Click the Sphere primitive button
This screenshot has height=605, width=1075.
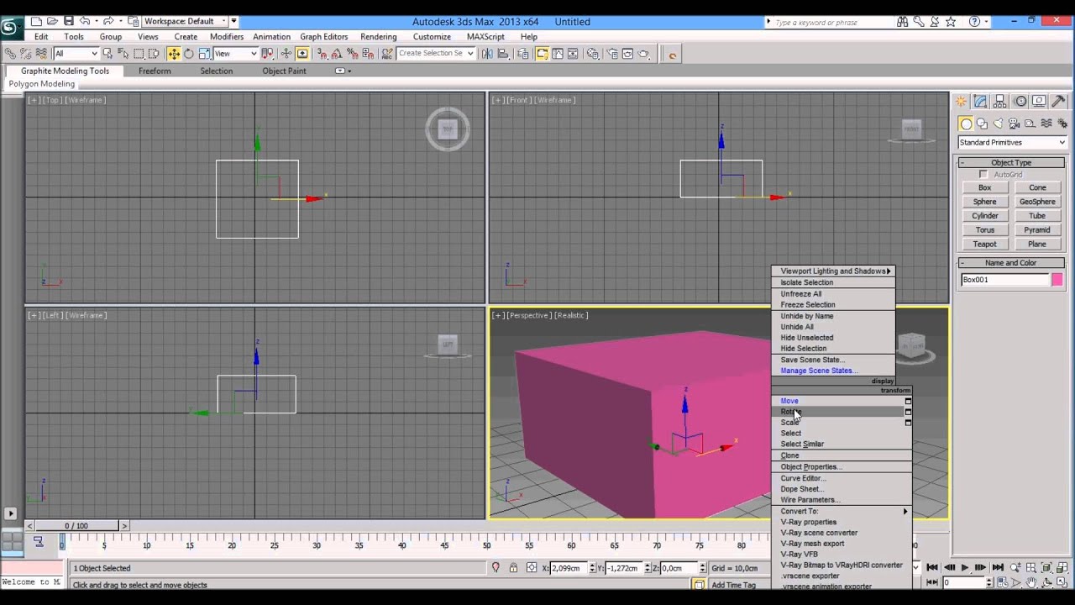[984, 202]
